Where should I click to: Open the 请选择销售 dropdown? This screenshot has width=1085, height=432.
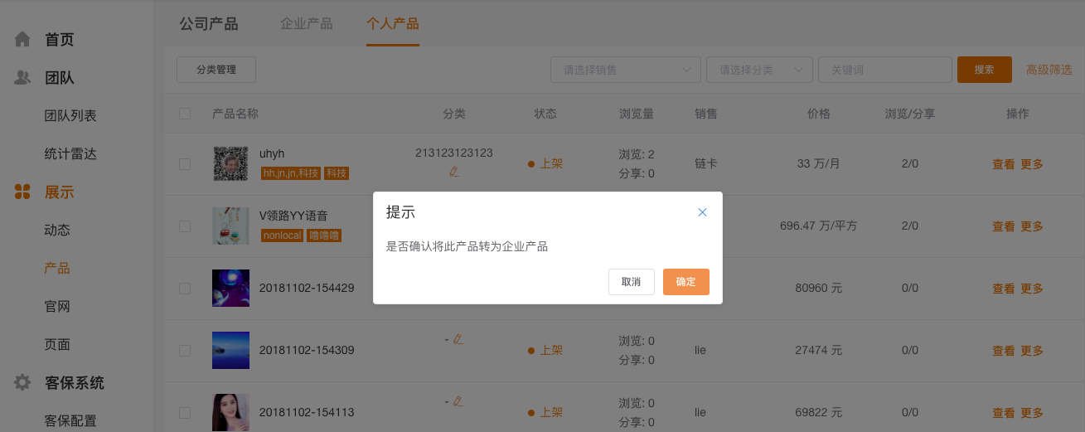(x=626, y=70)
